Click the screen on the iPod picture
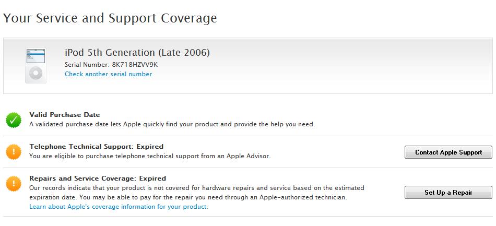This screenshot has width=496, height=226. pos(36,56)
